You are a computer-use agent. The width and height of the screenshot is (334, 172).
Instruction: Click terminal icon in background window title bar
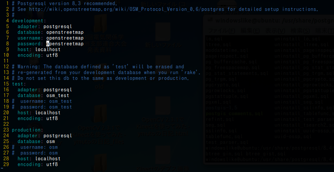pos(210,21)
